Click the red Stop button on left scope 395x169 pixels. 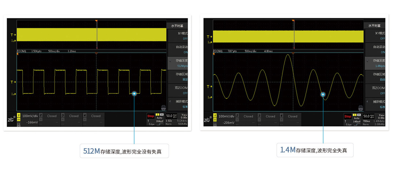[151, 116]
